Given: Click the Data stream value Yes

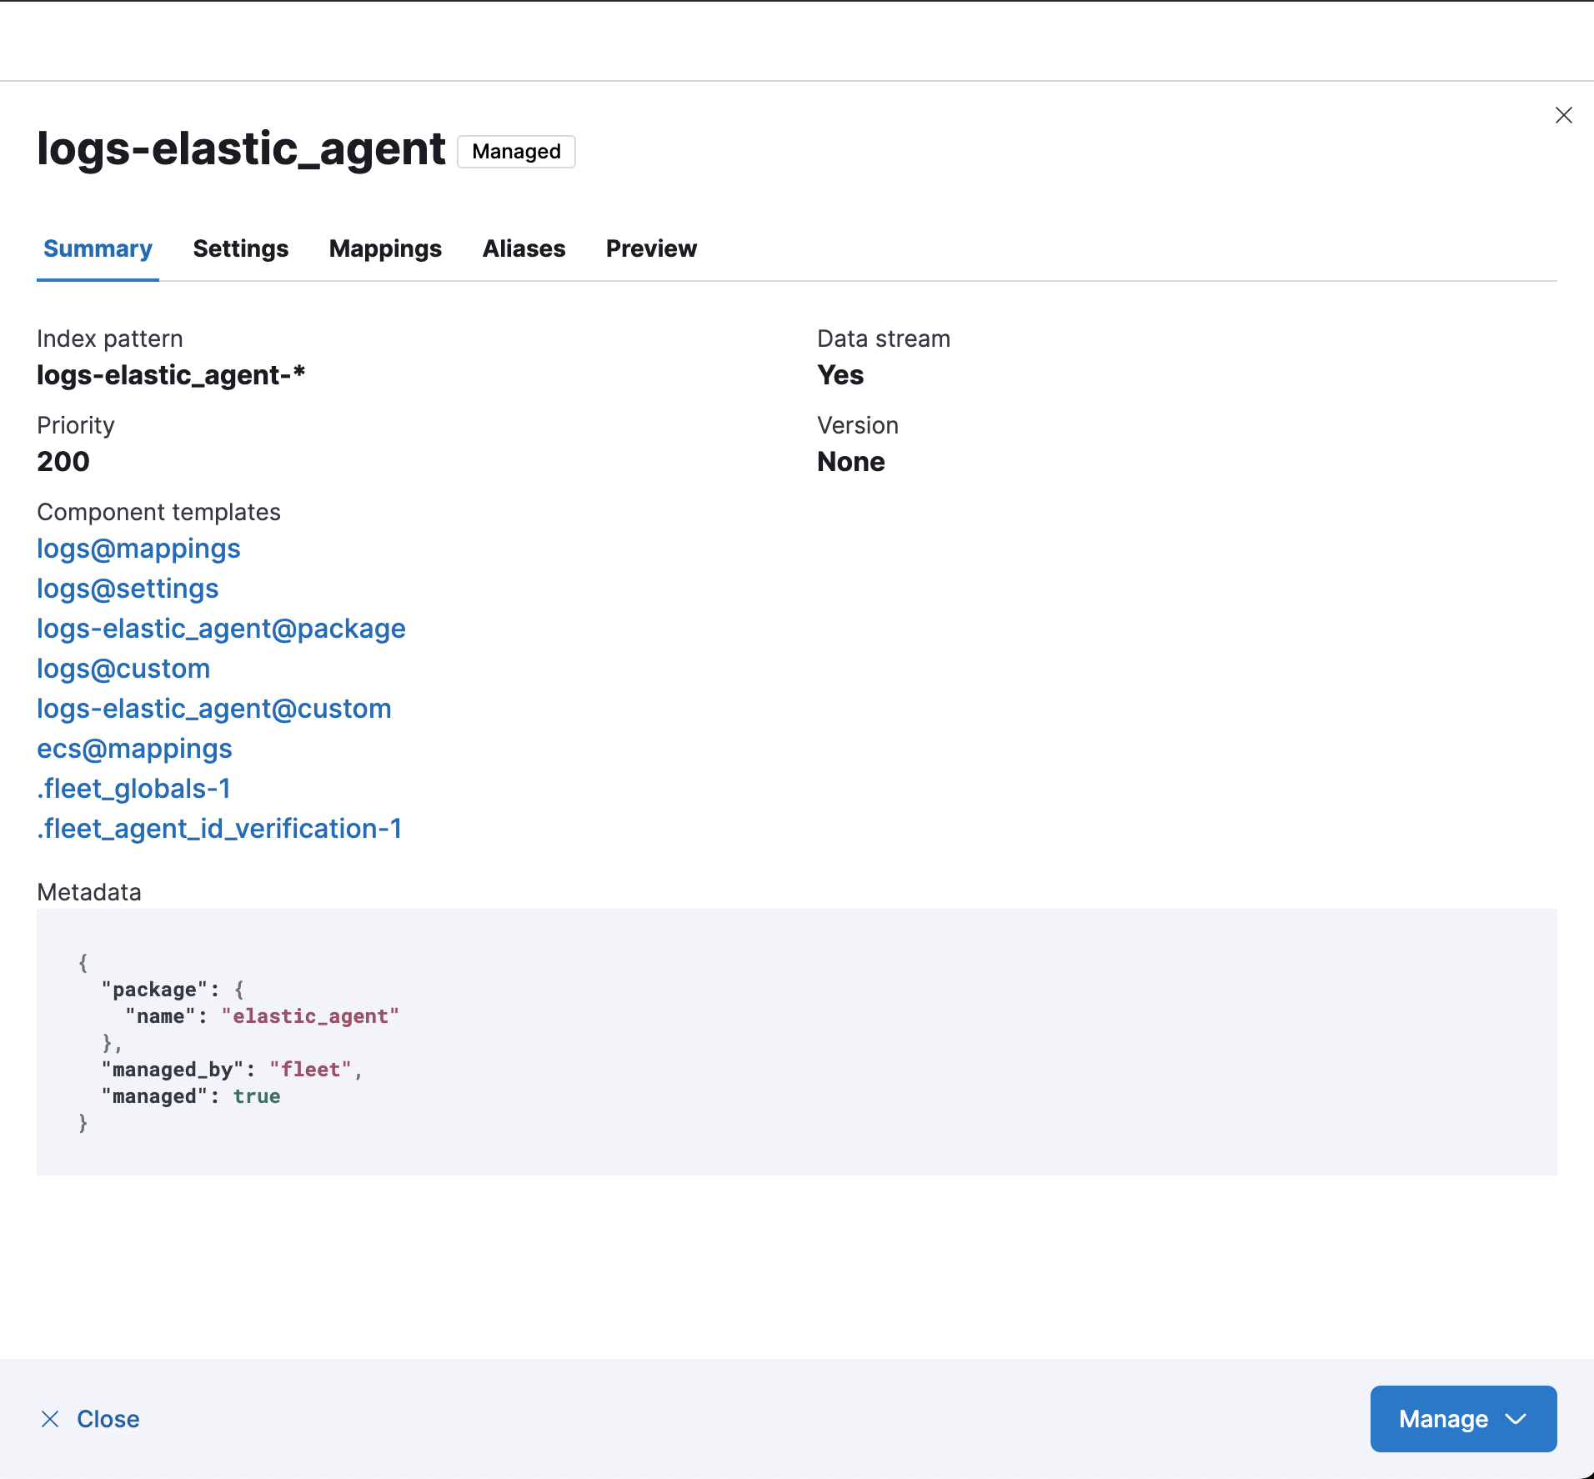Looking at the screenshot, I should 840,375.
